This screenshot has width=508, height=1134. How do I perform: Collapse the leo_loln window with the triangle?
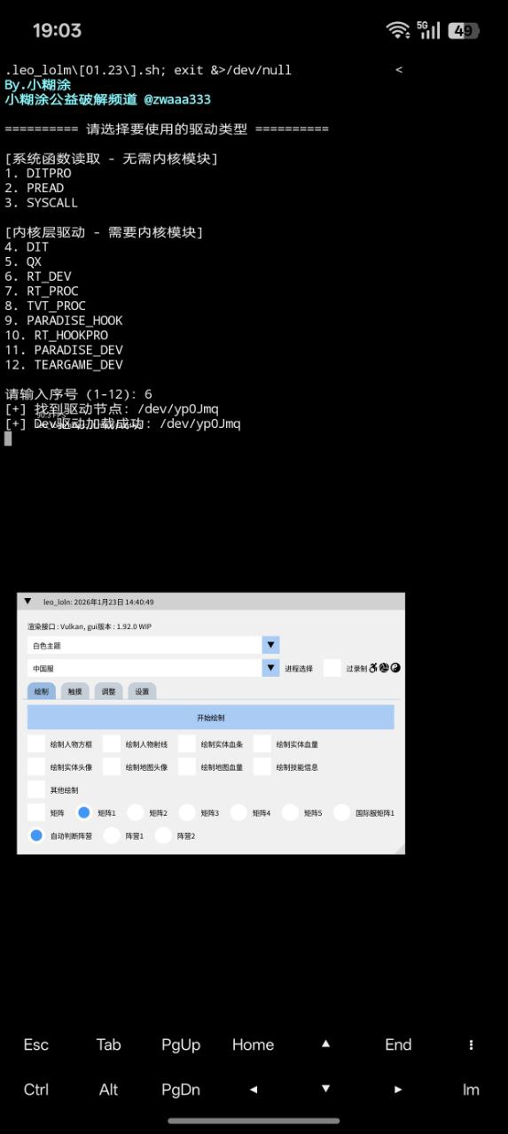coord(27,601)
